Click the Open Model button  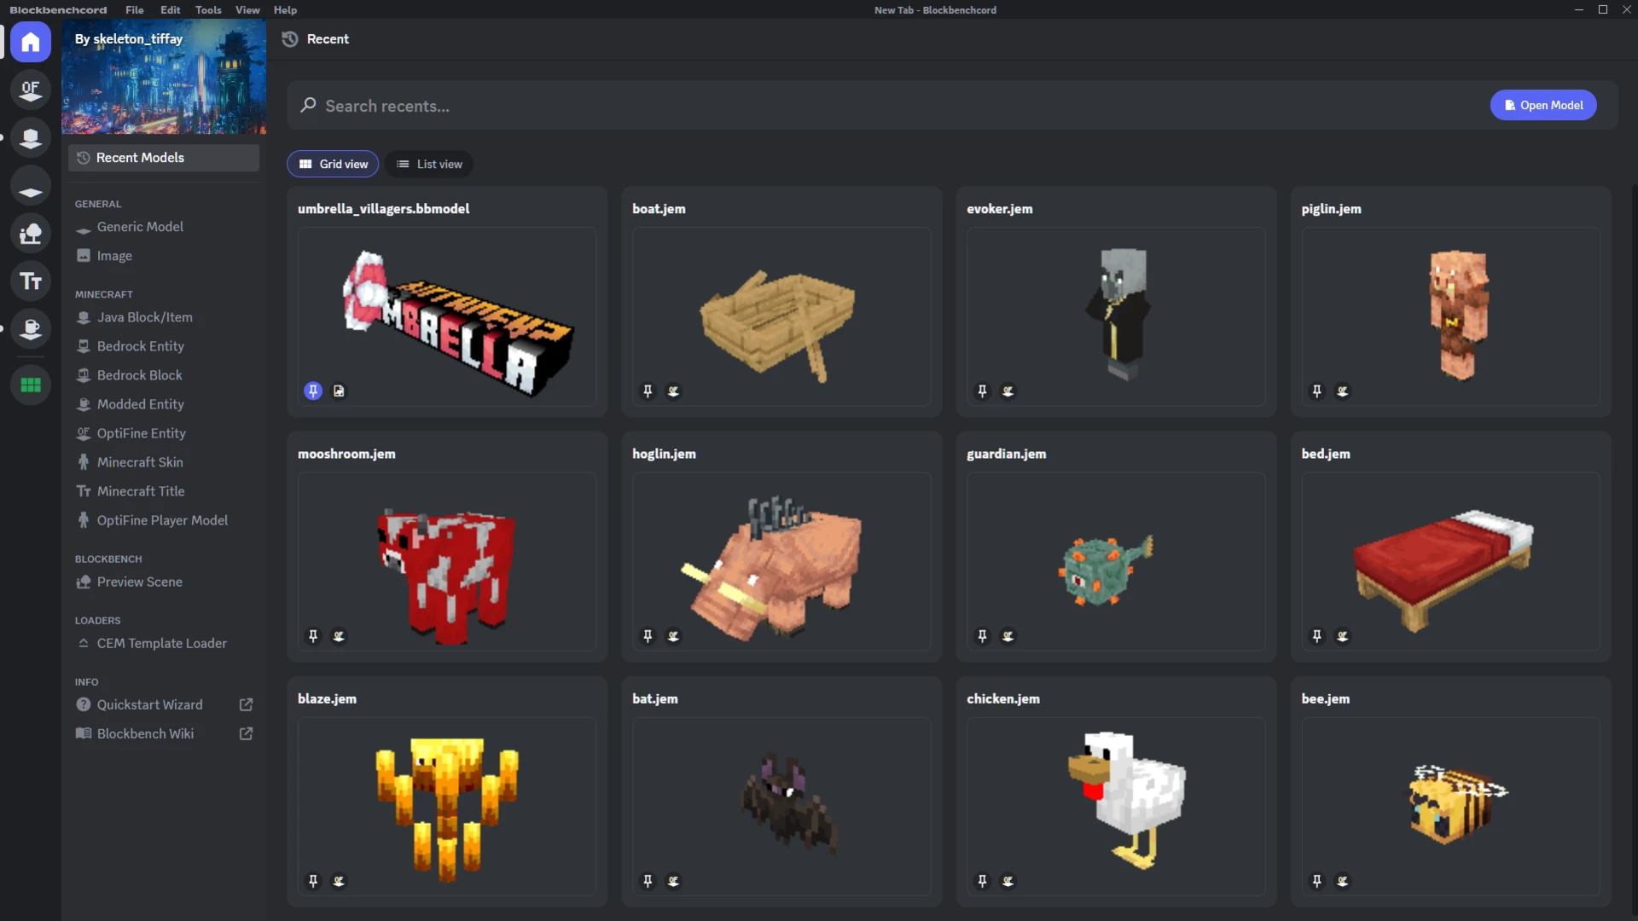pyautogui.click(x=1542, y=105)
